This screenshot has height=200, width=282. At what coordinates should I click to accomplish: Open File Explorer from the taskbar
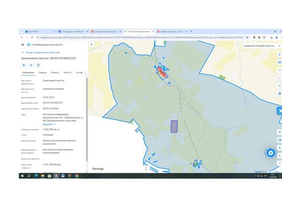pyautogui.click(x=43, y=176)
